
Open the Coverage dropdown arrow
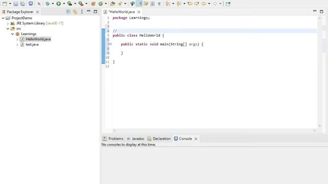coord(75,4)
